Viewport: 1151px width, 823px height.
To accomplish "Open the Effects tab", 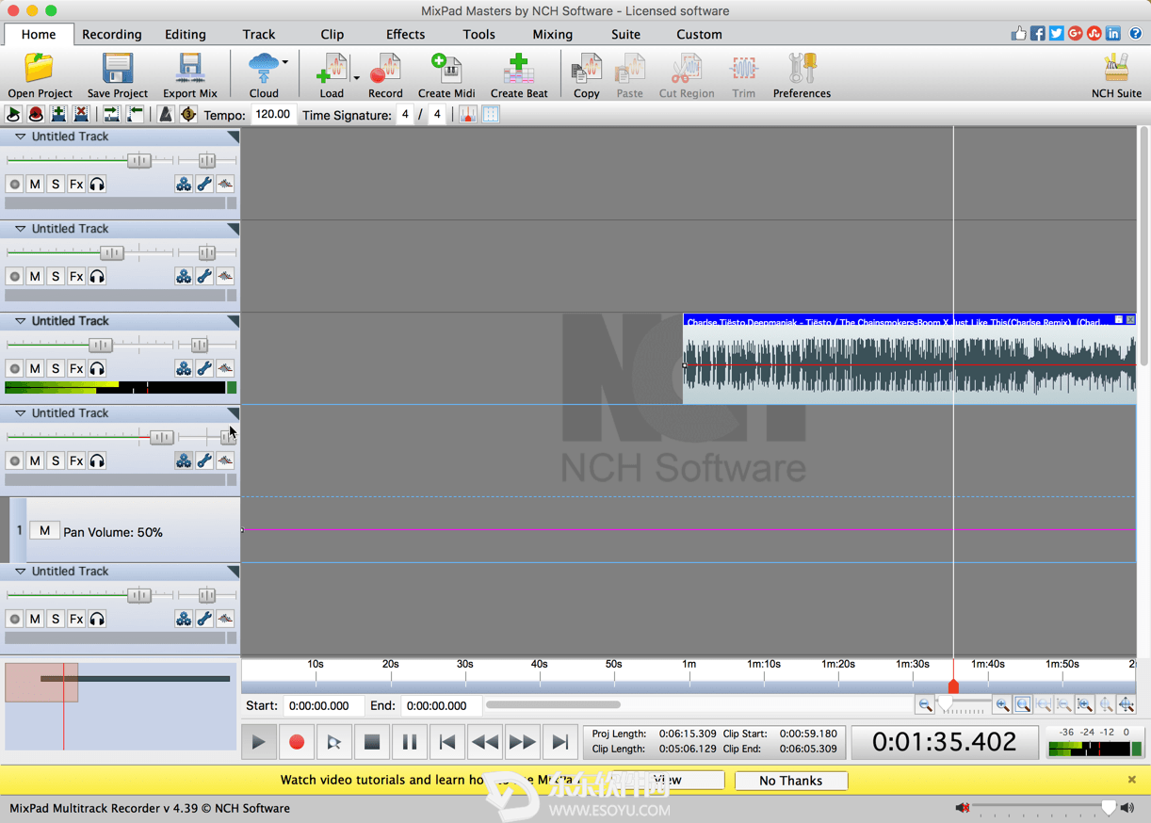I will click(x=405, y=34).
